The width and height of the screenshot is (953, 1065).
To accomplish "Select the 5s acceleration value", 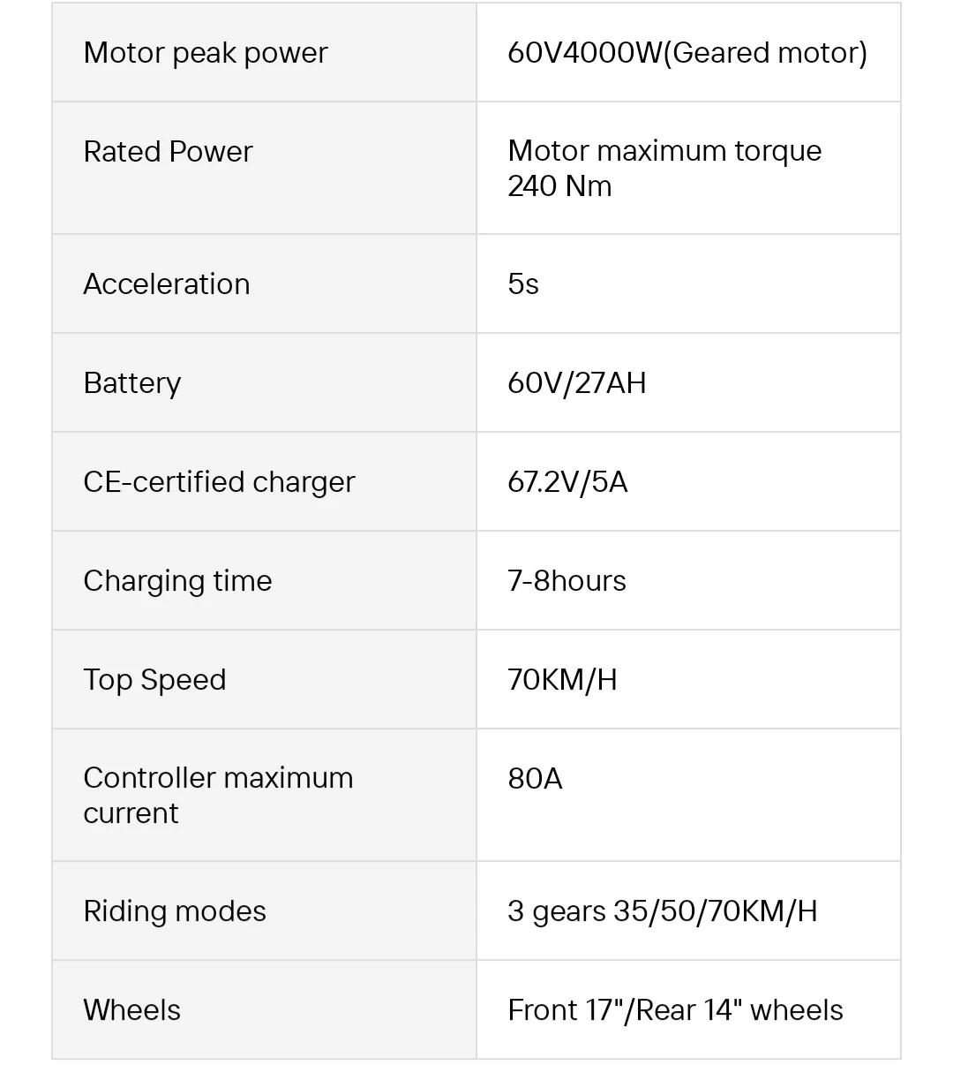I will pos(523,284).
